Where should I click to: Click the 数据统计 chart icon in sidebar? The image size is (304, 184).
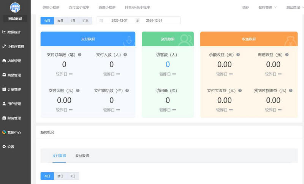point(4,32)
